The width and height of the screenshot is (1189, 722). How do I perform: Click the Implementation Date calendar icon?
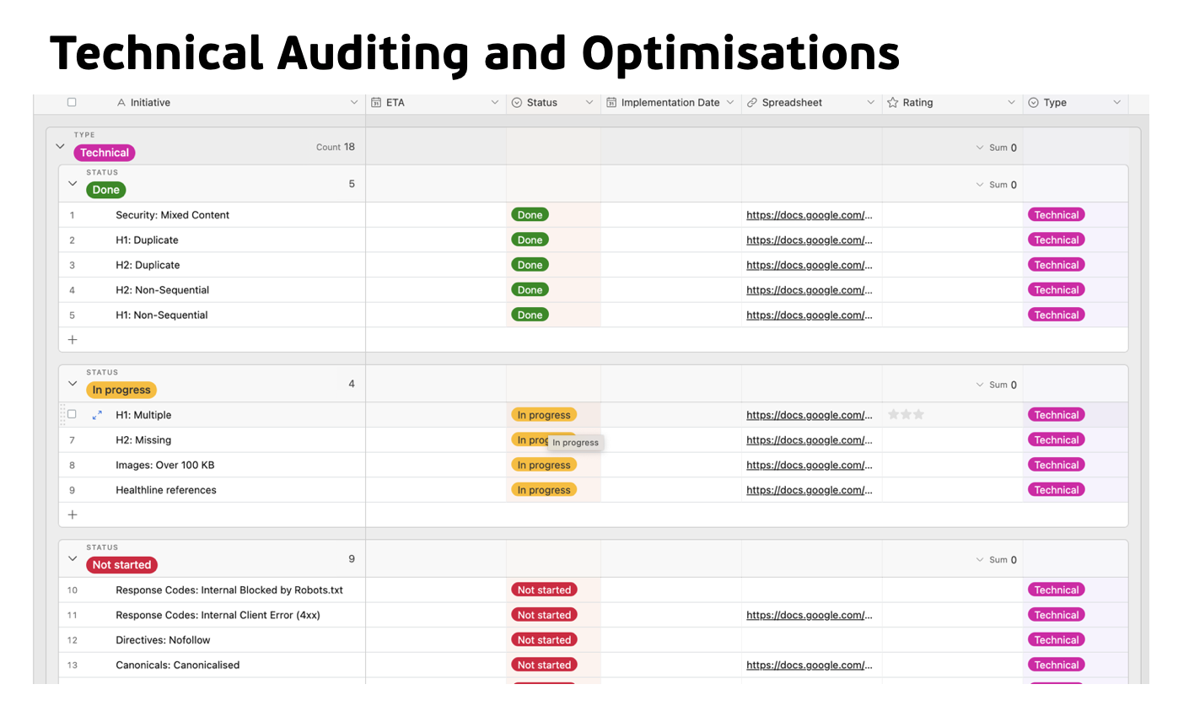(611, 103)
